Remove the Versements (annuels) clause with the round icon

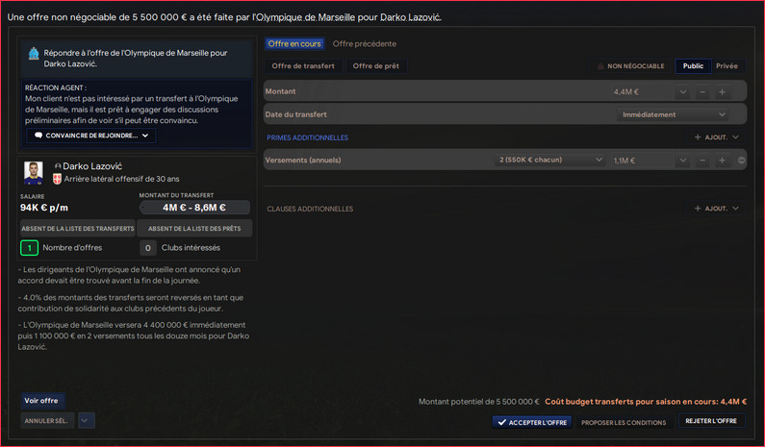coord(741,160)
